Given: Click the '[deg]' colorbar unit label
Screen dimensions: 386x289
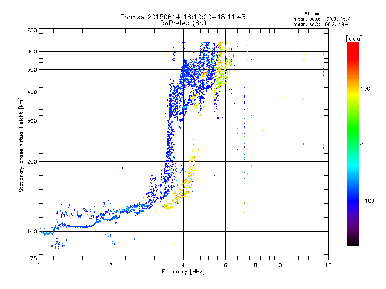Looking at the screenshot, I should (x=354, y=39).
